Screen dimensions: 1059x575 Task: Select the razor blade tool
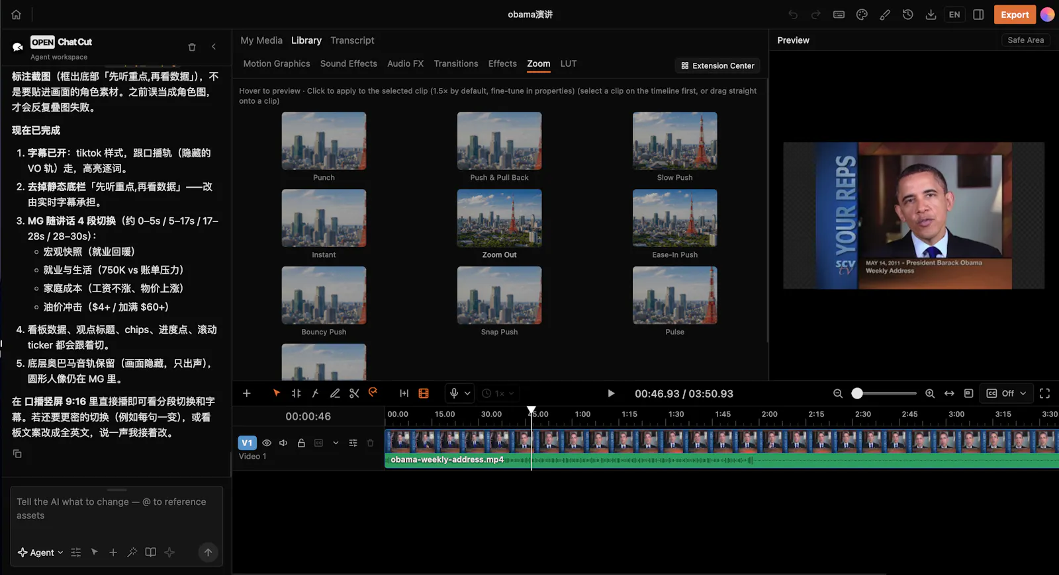(316, 393)
